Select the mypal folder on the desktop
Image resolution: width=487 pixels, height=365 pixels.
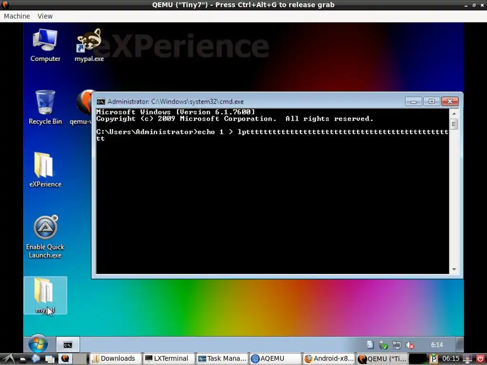45,296
